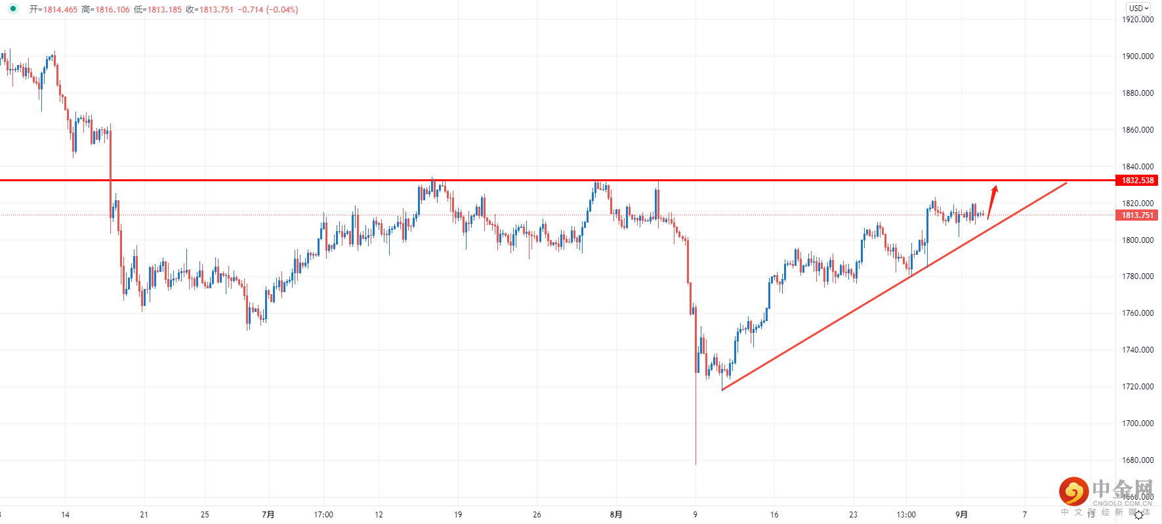Click the 17:00 time axis label
This screenshot has width=1162, height=524.
coord(323,515)
